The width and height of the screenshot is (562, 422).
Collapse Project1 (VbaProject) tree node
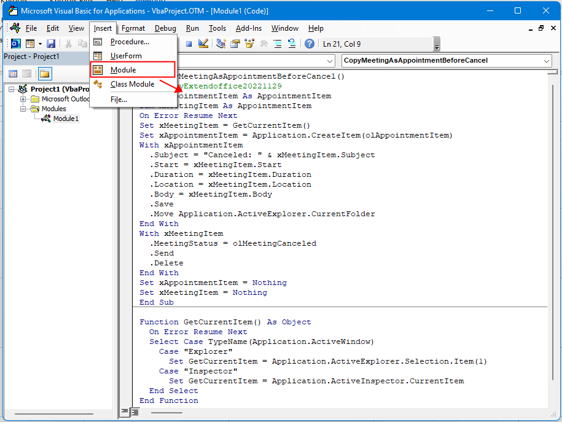(12, 89)
